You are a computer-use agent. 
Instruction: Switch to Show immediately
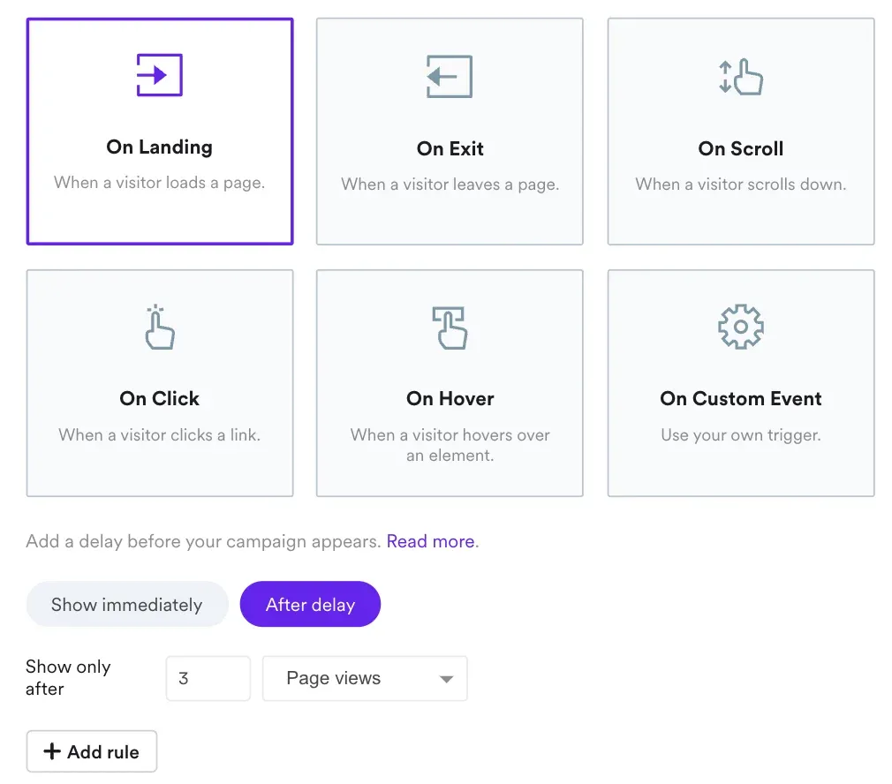126,604
